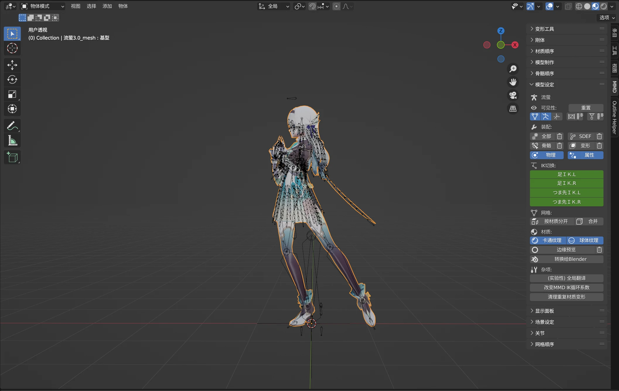Toggle camera view icon in viewport

tap(513, 95)
